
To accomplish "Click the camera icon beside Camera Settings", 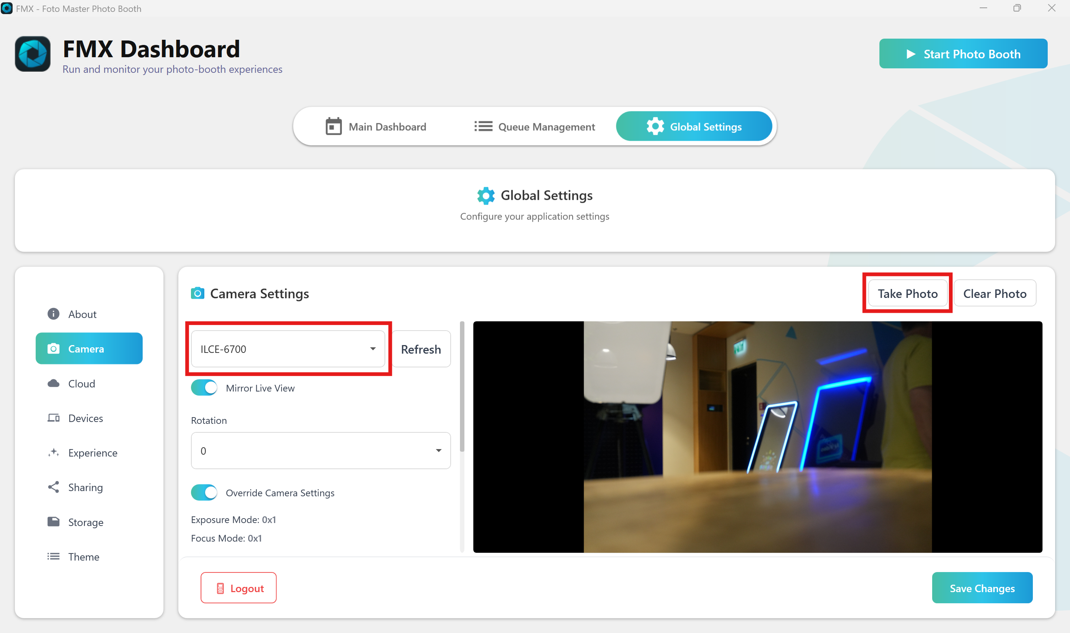I will [x=197, y=293].
